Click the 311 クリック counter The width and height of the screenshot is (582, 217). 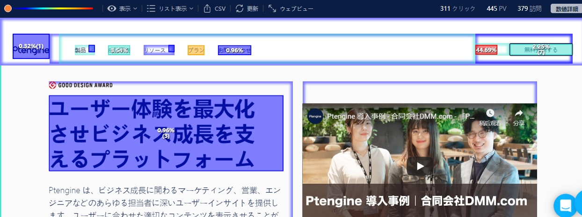458,8
